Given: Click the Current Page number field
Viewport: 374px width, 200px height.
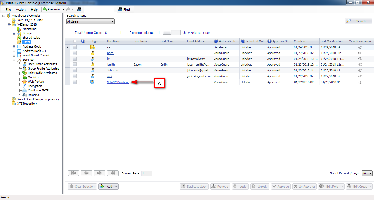Looking at the screenshot, I should 147,173.
